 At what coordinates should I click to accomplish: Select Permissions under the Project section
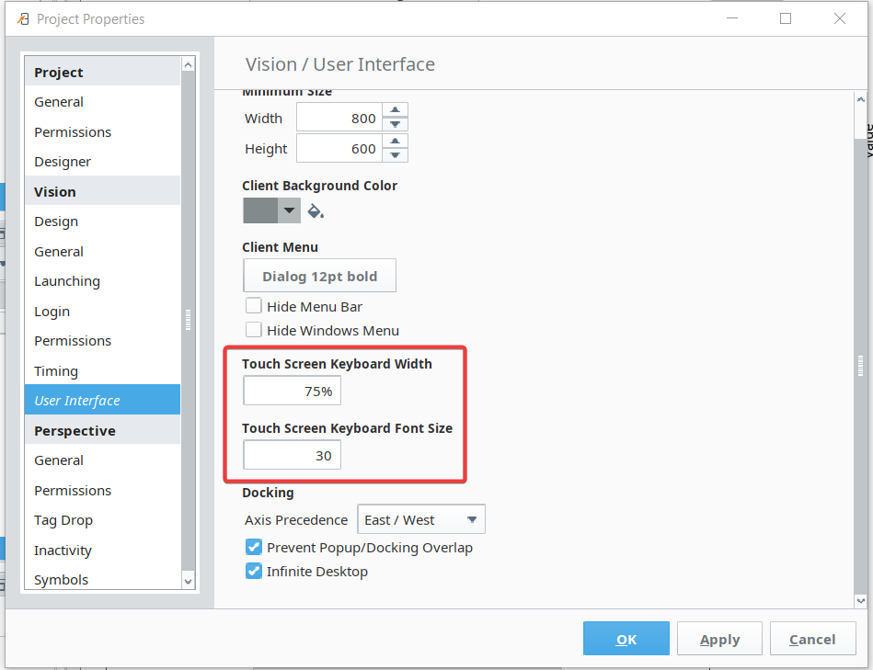[102, 131]
